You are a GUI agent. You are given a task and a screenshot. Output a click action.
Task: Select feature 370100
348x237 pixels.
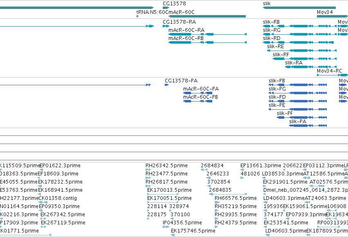[x=172, y=219]
